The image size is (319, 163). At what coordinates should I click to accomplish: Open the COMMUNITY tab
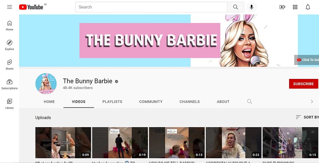click(151, 102)
